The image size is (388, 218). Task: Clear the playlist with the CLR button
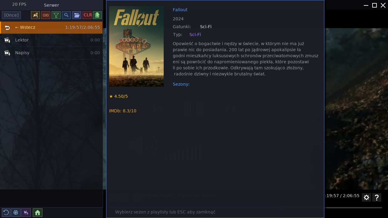coord(87,15)
